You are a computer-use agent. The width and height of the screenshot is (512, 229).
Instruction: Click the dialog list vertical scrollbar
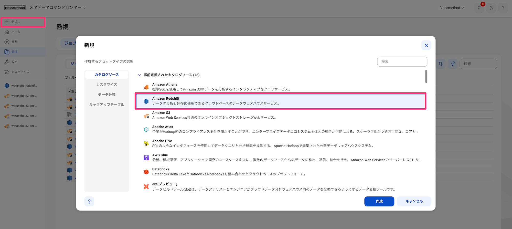point(426,76)
